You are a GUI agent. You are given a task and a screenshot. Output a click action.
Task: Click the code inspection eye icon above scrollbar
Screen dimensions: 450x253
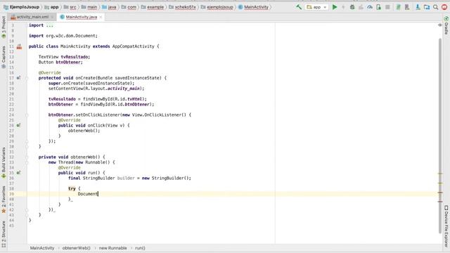coord(440,25)
